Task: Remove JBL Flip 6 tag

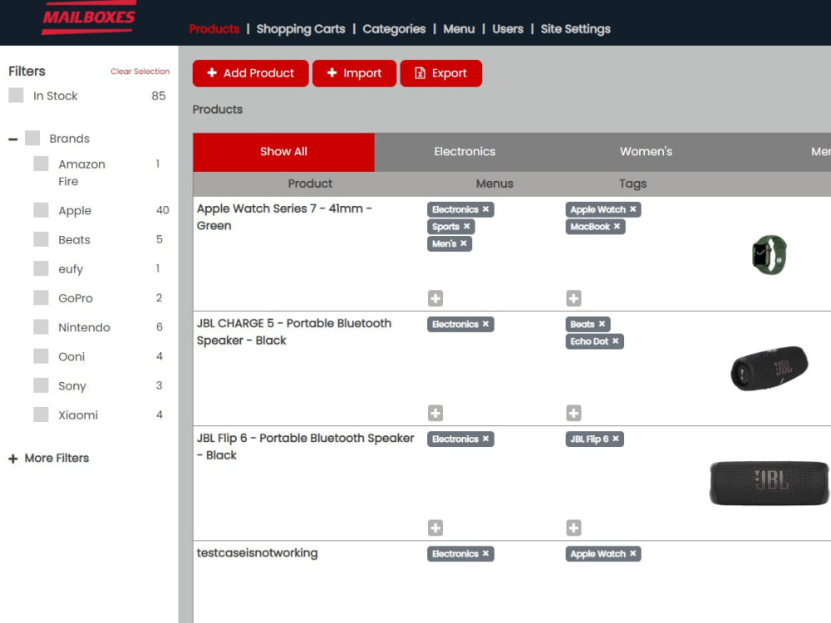Action: coord(615,439)
